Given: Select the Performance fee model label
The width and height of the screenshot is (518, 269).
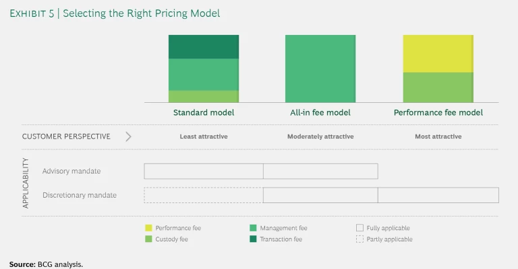Looking at the screenshot, I should [x=438, y=113].
